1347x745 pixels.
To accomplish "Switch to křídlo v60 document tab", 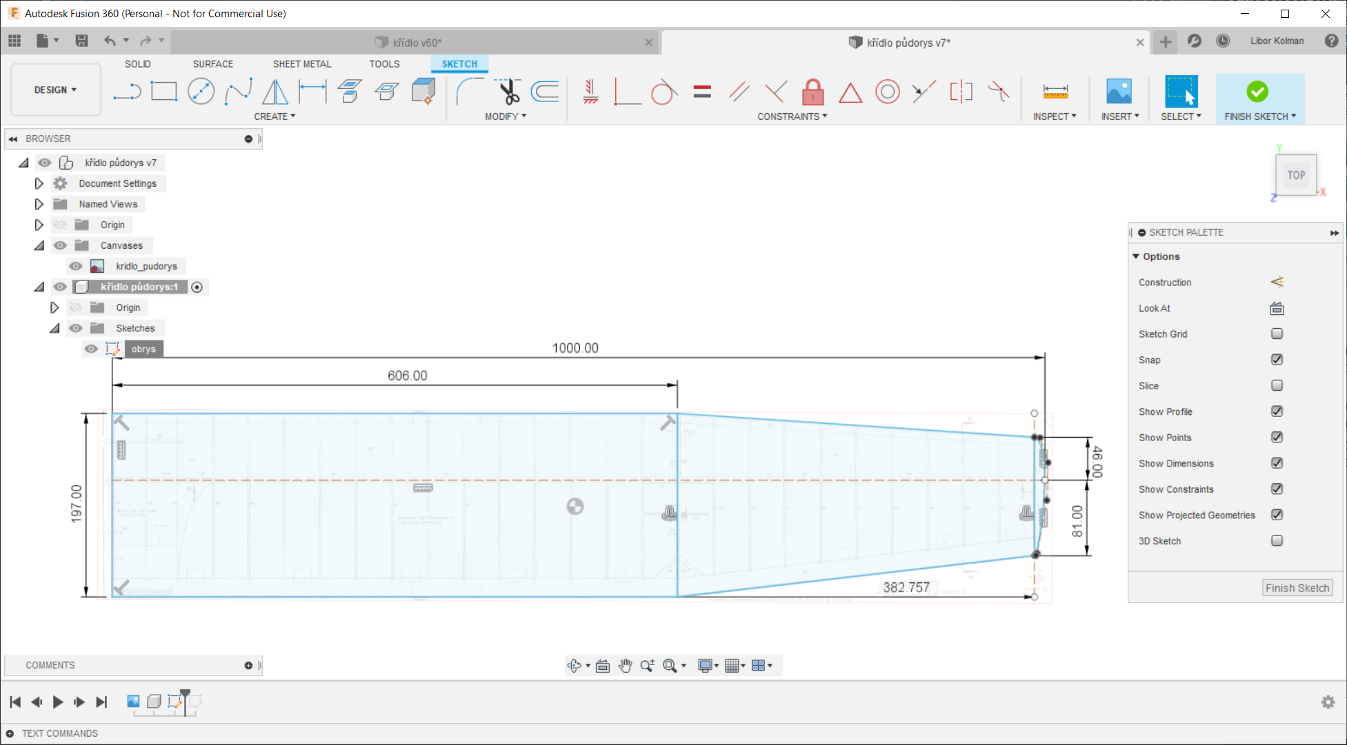I will (x=417, y=43).
